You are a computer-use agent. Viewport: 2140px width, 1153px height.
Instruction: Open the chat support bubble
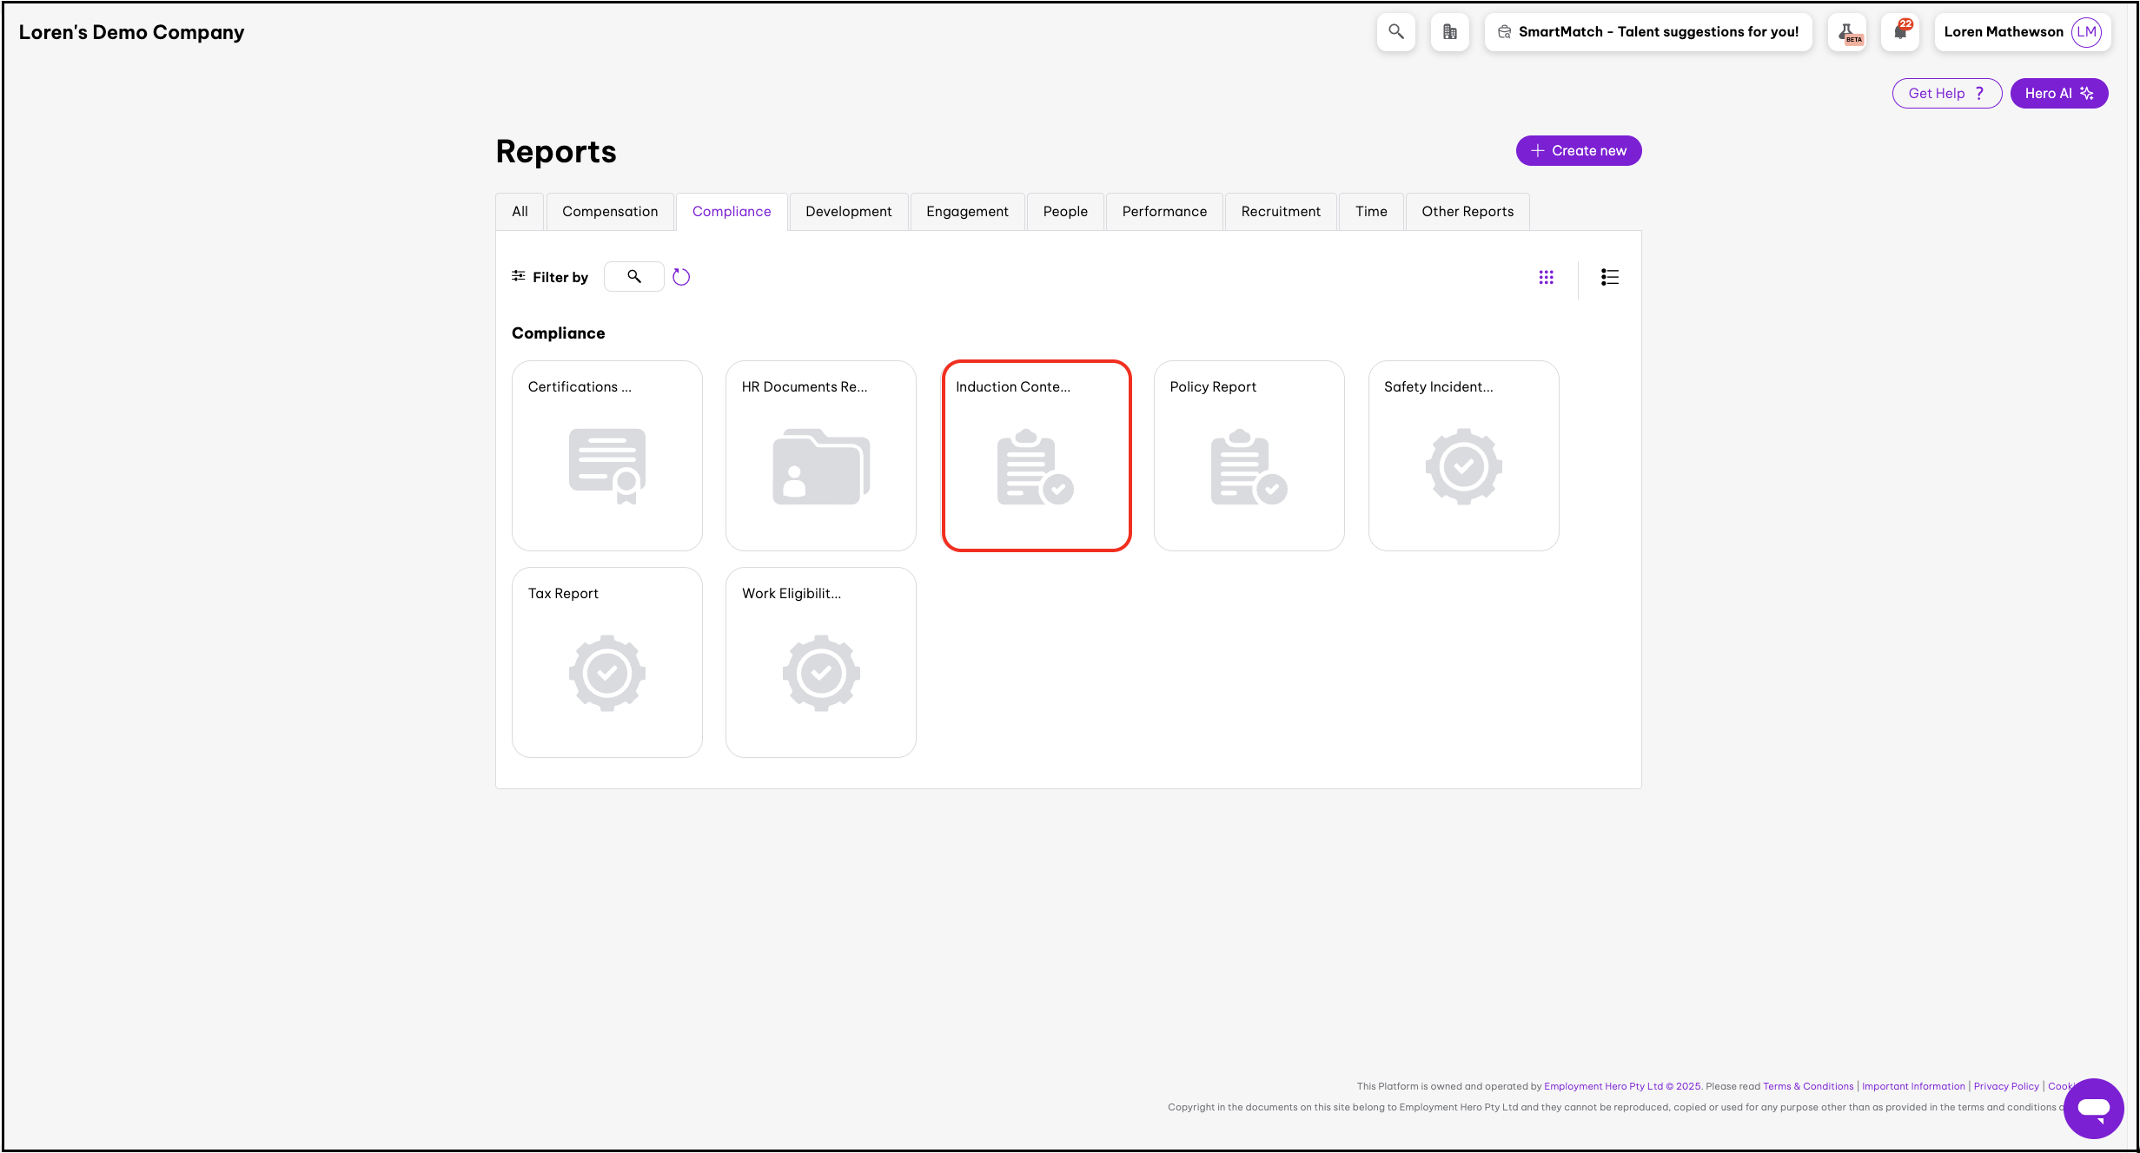[x=2093, y=1108]
